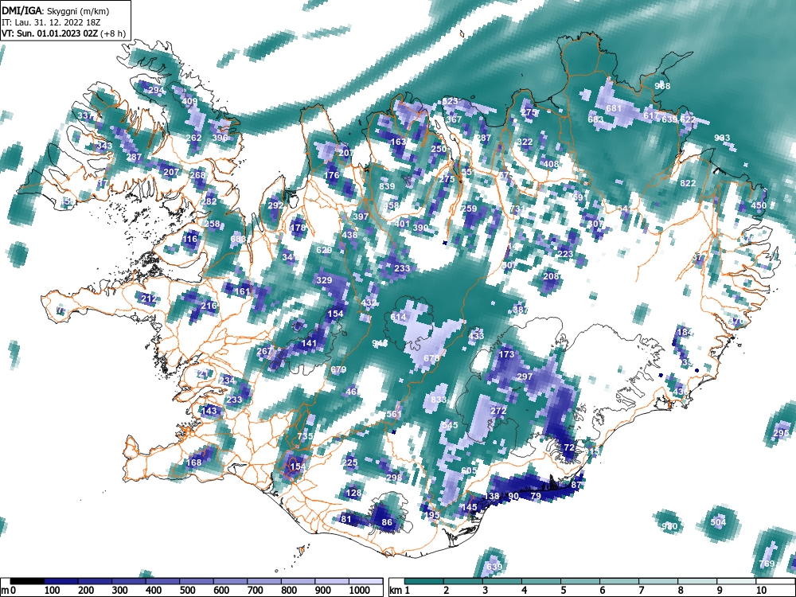The height and width of the screenshot is (597, 796).
Task: Click the black swatch above 0 m on the scale
Action: click(27, 581)
